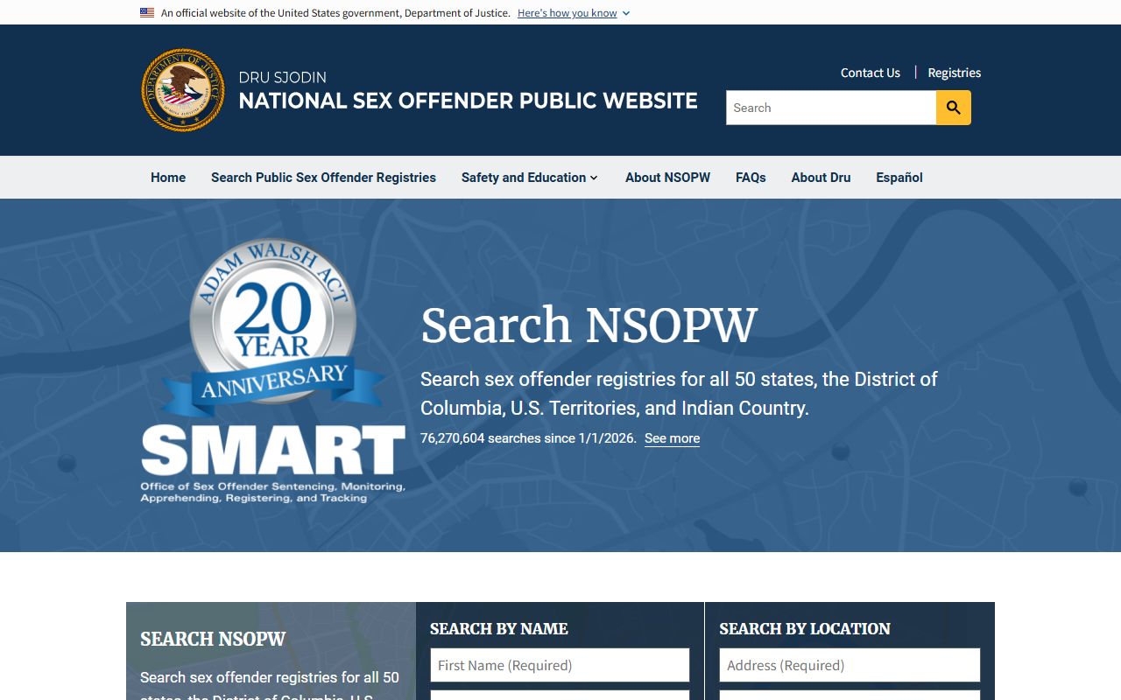Image resolution: width=1121 pixels, height=700 pixels.
Task: Click the First Name (Required) field
Action: tap(560, 665)
